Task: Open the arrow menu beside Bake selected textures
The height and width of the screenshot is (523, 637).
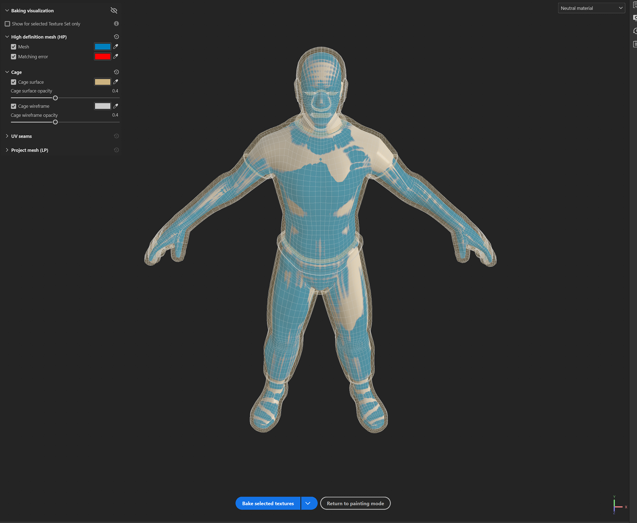Action: click(308, 503)
